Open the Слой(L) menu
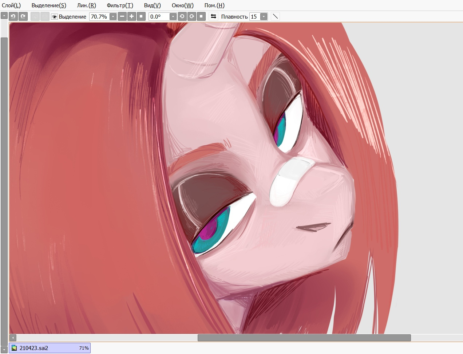463x354 pixels. (x=11, y=5)
